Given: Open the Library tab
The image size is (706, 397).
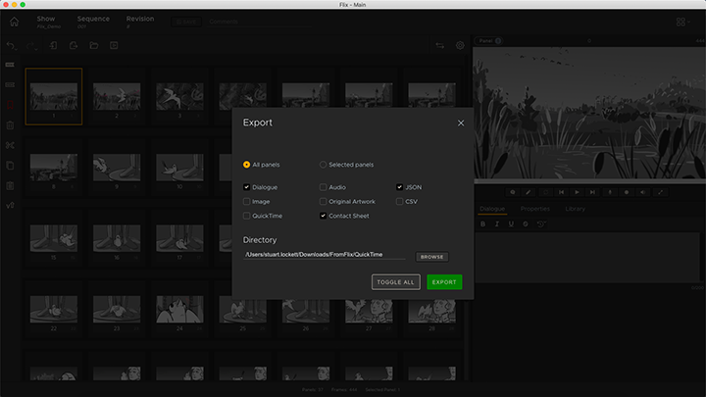Looking at the screenshot, I should tap(576, 209).
